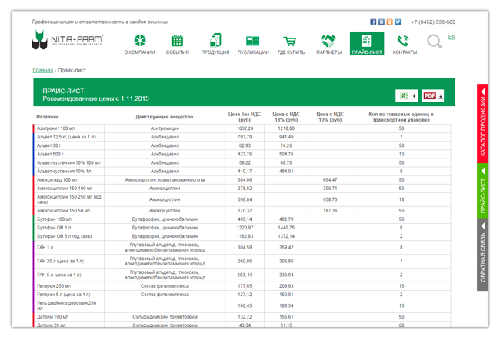Select ГАН 20 л (цена за 1 л)
The image size is (500, 337).
tap(61, 262)
